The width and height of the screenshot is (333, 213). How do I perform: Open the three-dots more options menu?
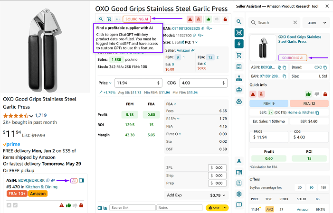(x=118, y=19)
